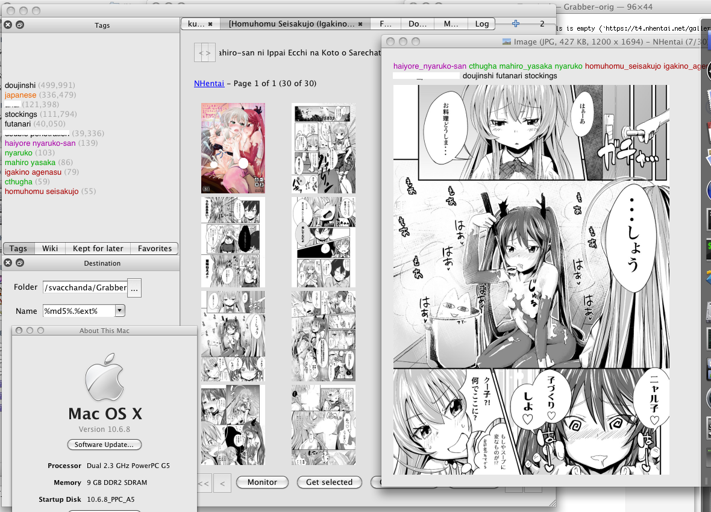This screenshot has height=512, width=711.
Task: Click the haiyore_nyaruko-san tag in Image window
Action: coord(430,66)
